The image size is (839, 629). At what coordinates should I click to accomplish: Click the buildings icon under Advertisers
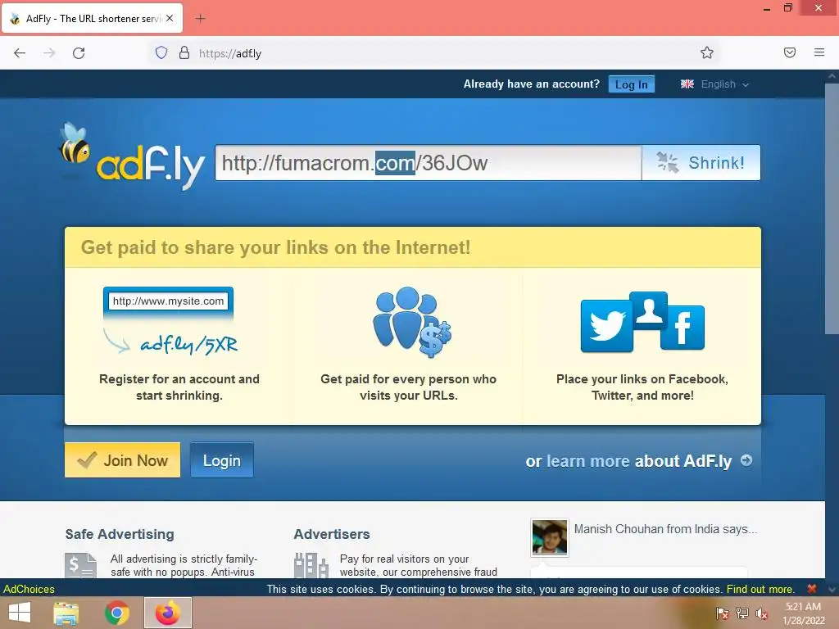pyautogui.click(x=311, y=565)
